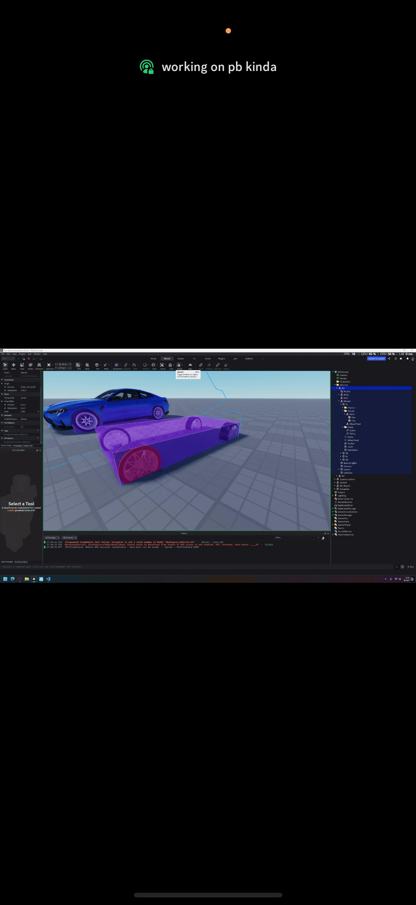Add a new tag with plus button
Viewport: 416px width, 905px height.
(38, 430)
